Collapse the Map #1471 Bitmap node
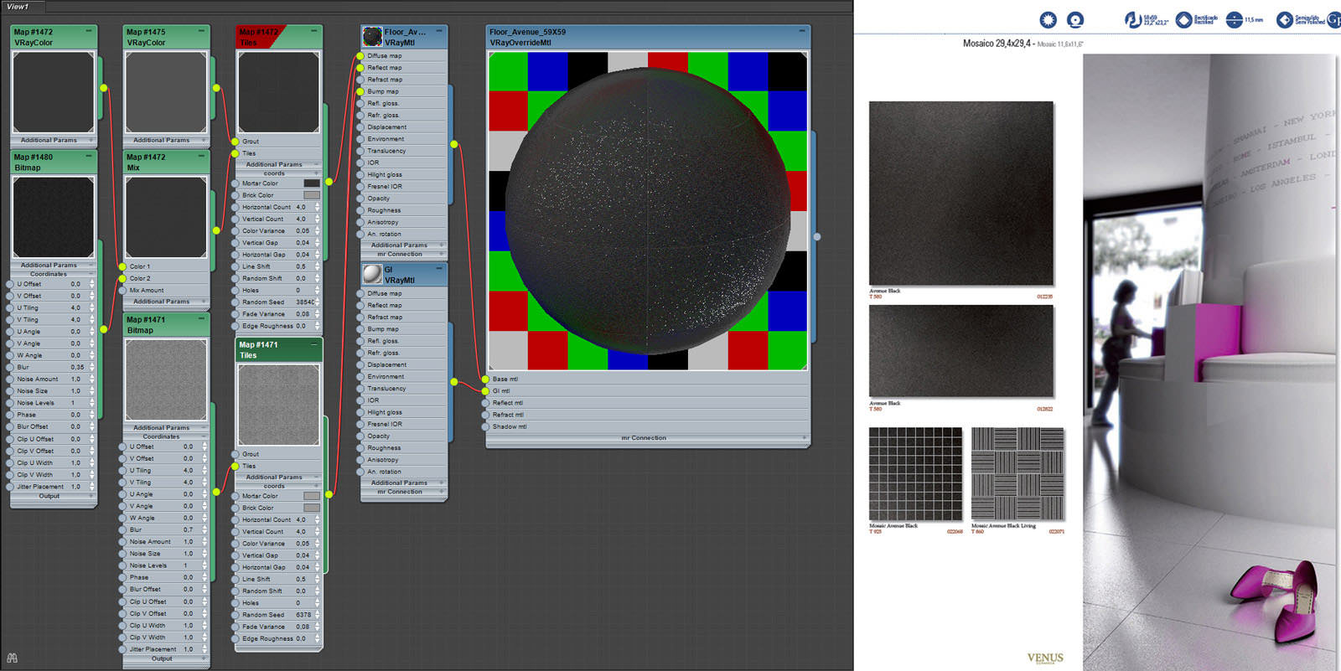 (x=201, y=318)
